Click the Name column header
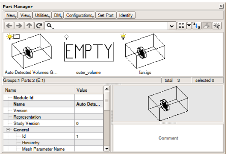 pos(39,90)
